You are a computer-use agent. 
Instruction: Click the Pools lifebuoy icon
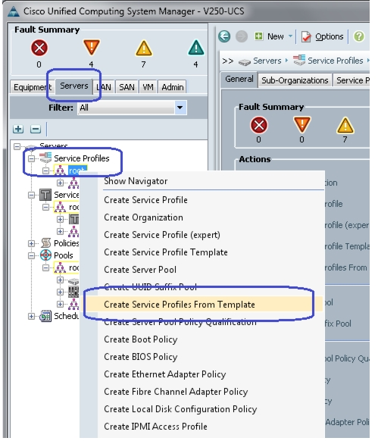46,255
